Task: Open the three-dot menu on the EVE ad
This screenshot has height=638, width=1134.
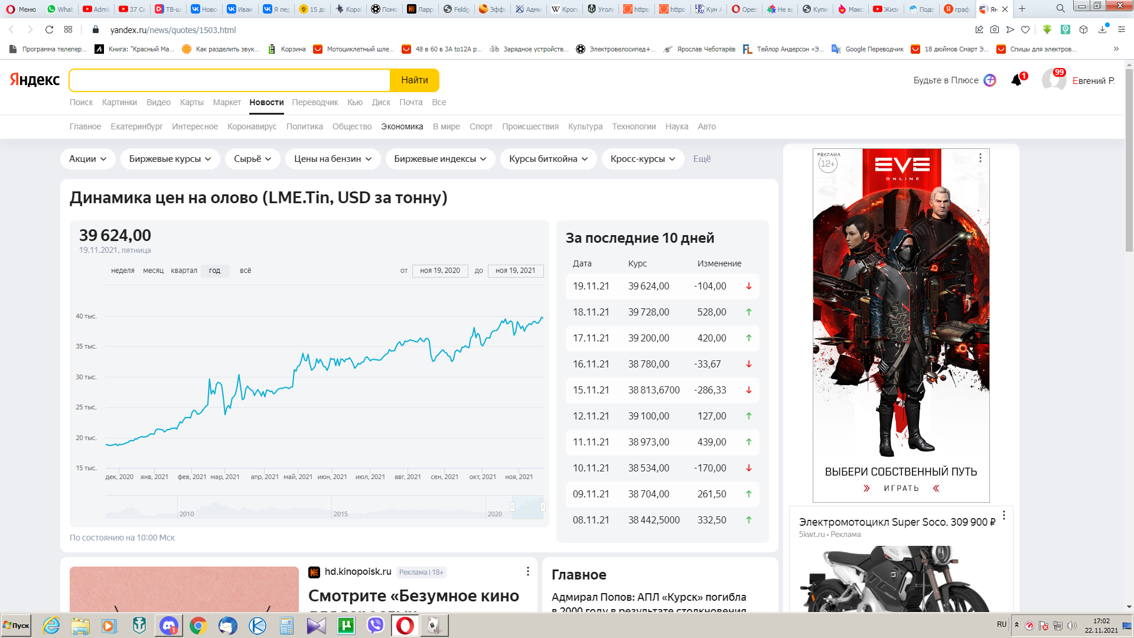Action: [980, 158]
